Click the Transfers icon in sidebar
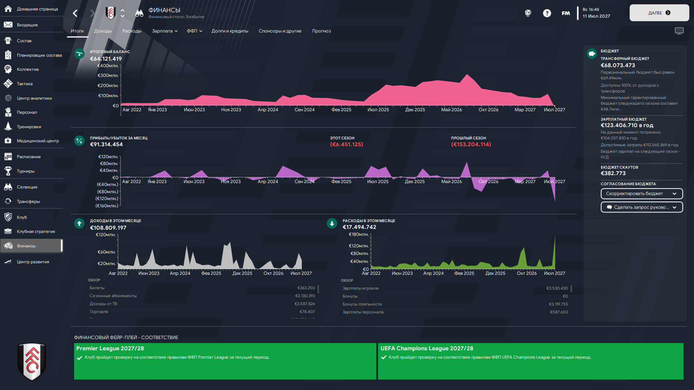694x390 pixels. 8,201
